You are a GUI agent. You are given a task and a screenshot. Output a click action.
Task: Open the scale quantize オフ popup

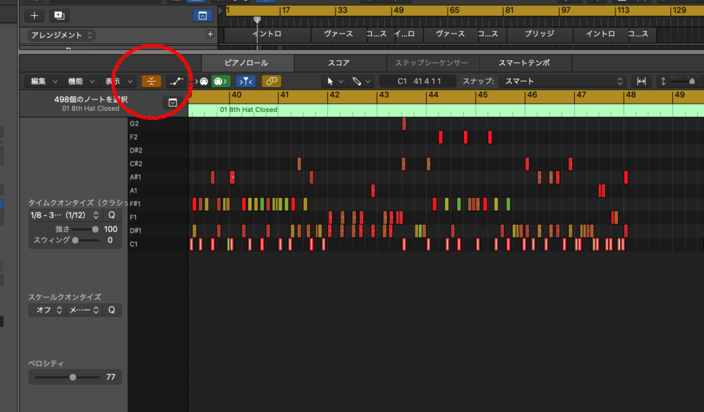[x=47, y=310]
